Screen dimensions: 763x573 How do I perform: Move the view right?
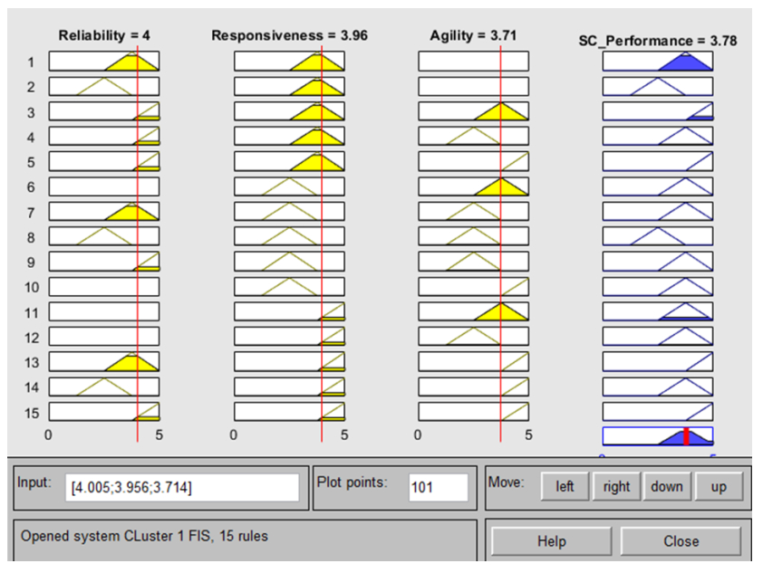tap(616, 487)
